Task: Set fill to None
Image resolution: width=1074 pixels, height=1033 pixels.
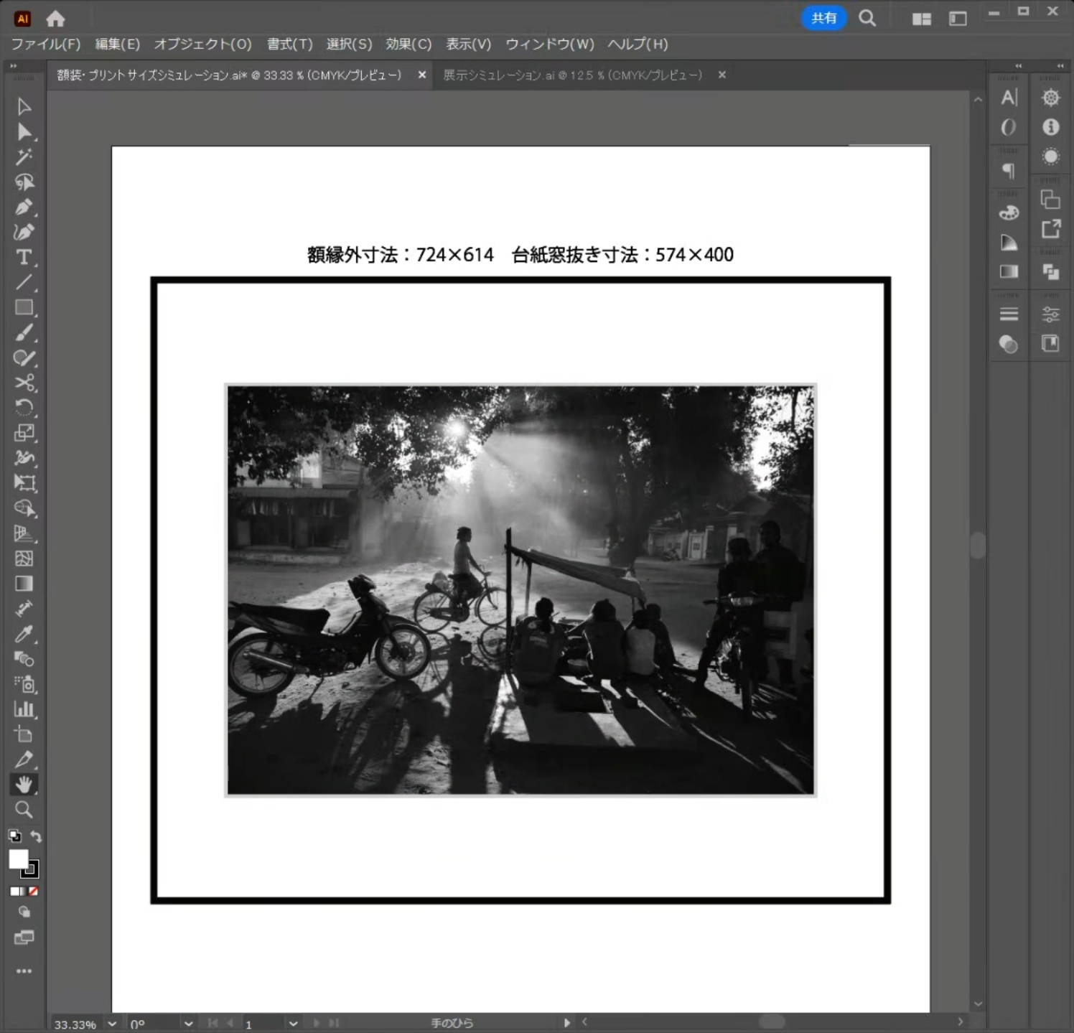Action: click(33, 892)
